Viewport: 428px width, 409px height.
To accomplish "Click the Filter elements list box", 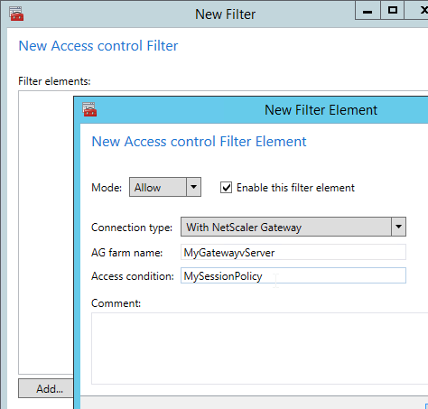I will (46, 232).
